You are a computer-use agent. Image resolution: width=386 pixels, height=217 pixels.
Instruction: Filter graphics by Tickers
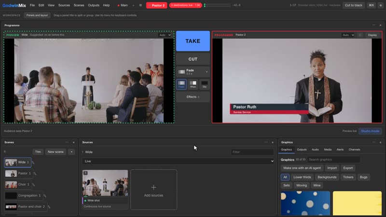pos(348,177)
